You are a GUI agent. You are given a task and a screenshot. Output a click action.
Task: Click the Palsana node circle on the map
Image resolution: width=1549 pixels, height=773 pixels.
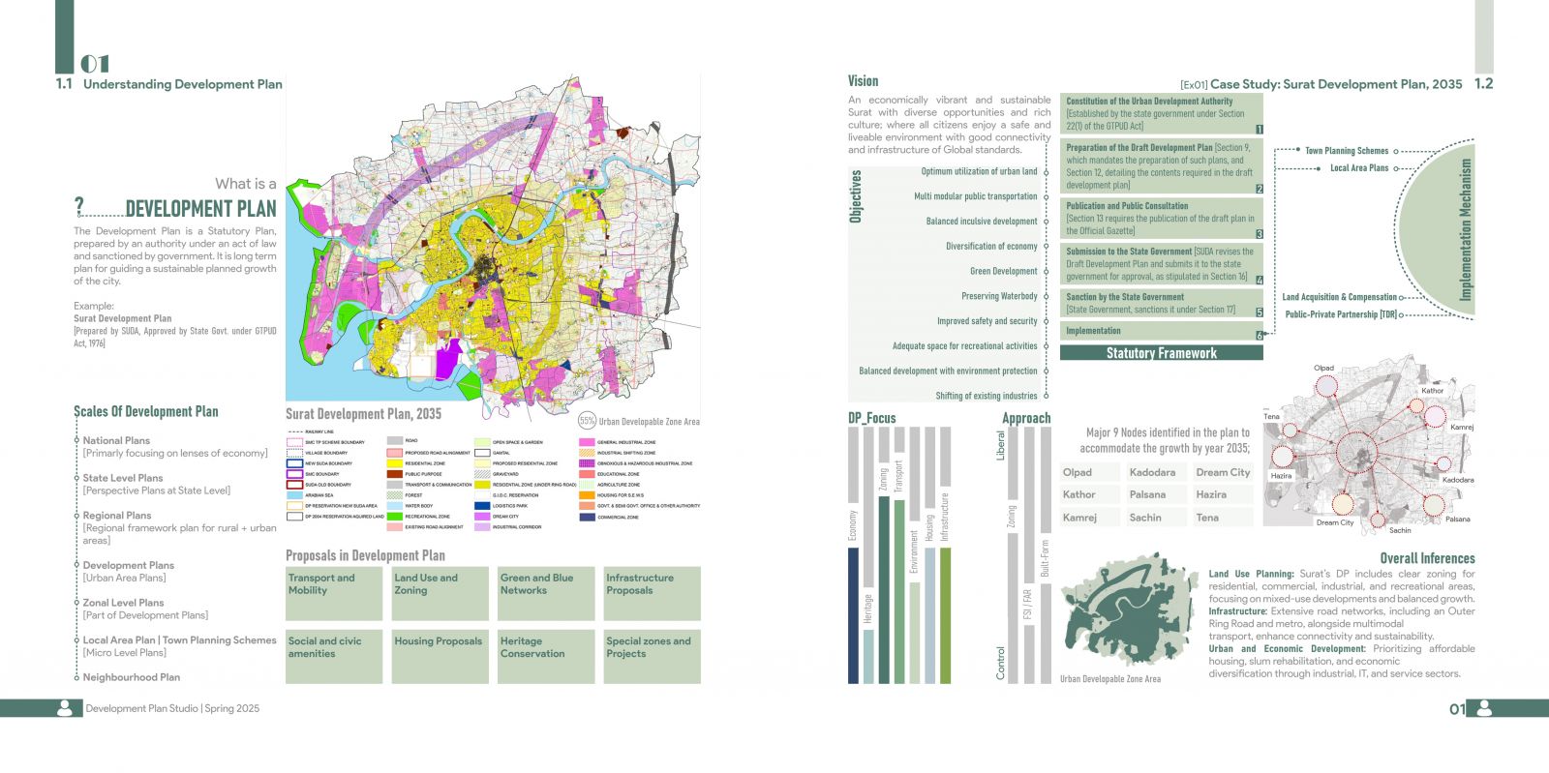1434,504
